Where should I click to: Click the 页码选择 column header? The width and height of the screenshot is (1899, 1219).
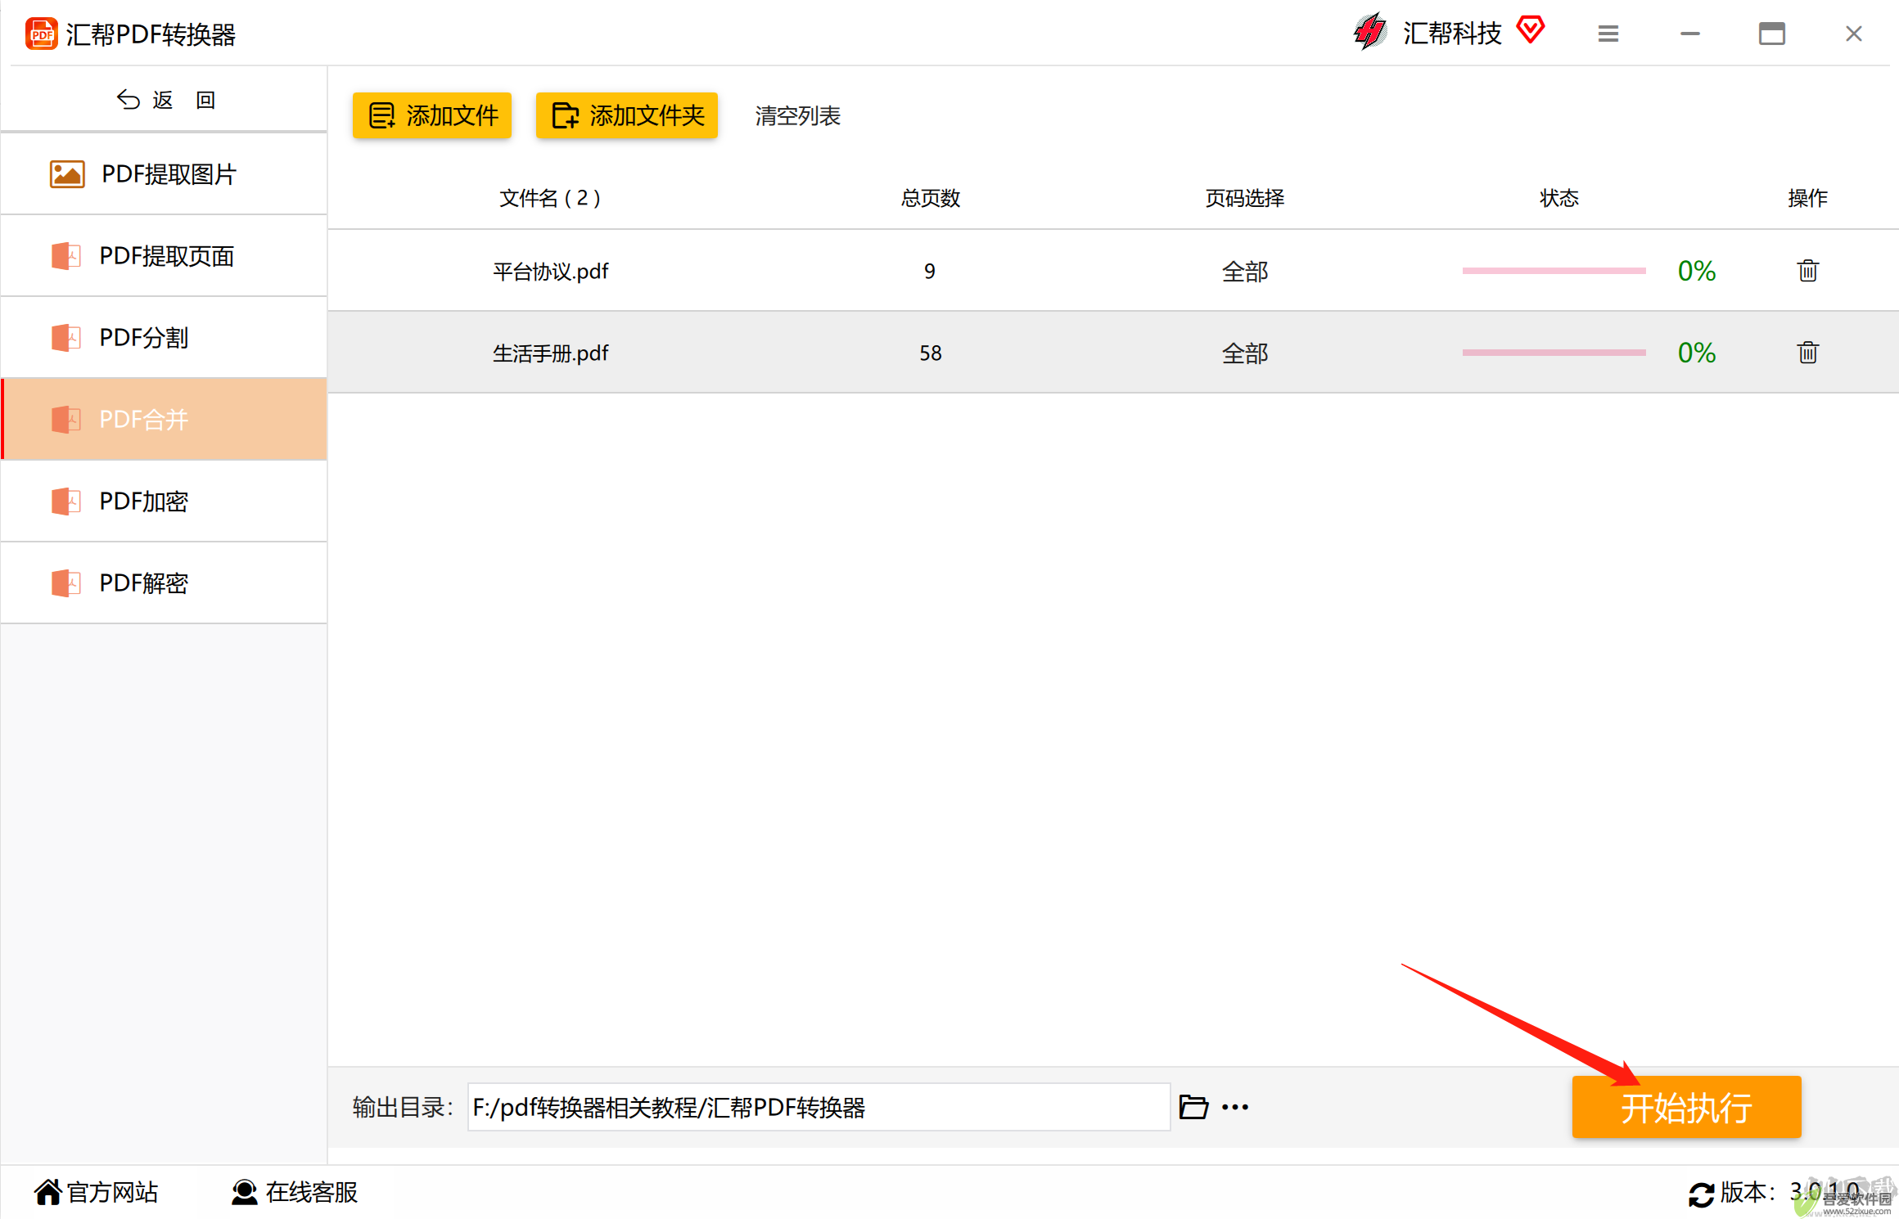point(1245,198)
